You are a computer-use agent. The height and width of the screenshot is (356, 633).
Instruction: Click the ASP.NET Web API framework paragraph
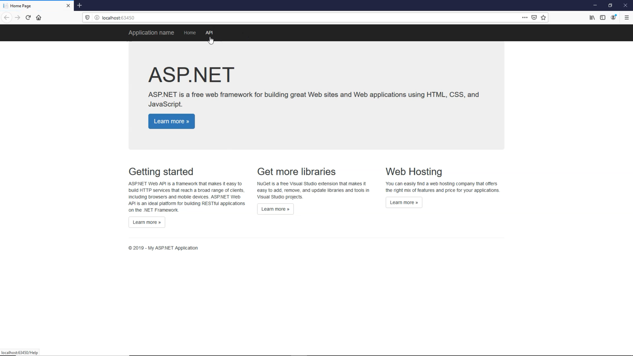[x=187, y=197]
